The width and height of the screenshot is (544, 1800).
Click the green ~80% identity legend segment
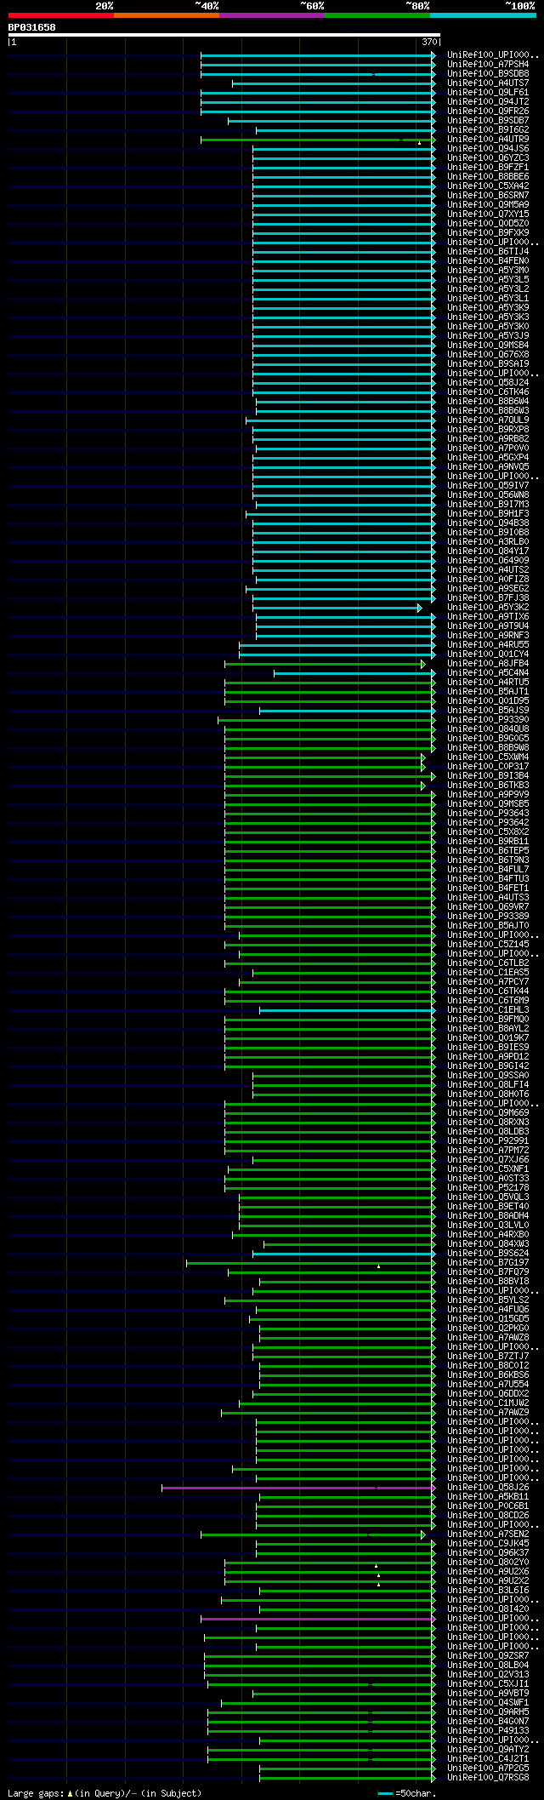377,15
